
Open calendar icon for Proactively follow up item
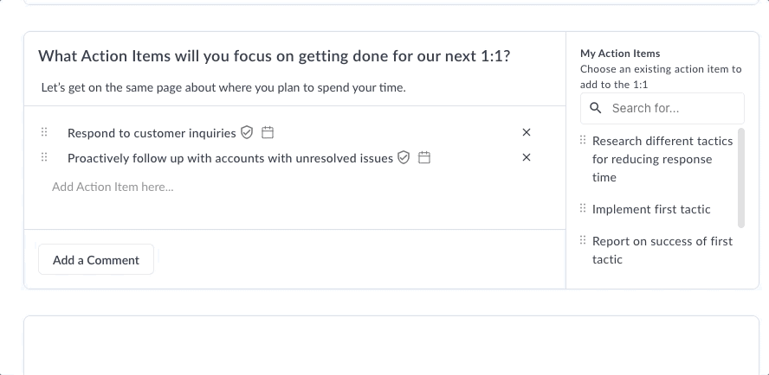[x=424, y=157]
